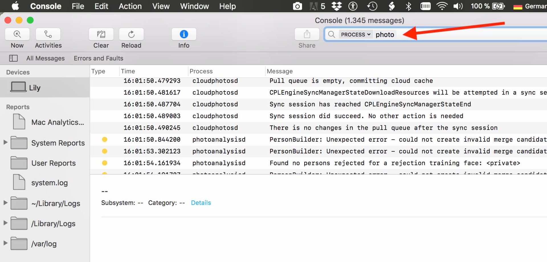This screenshot has height=262, width=547.
Task: Click the Now toolbar icon
Action: [17, 34]
